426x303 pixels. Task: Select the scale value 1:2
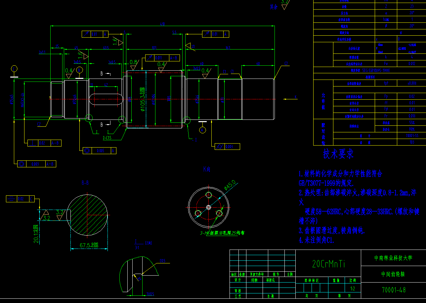[x=353, y=289]
